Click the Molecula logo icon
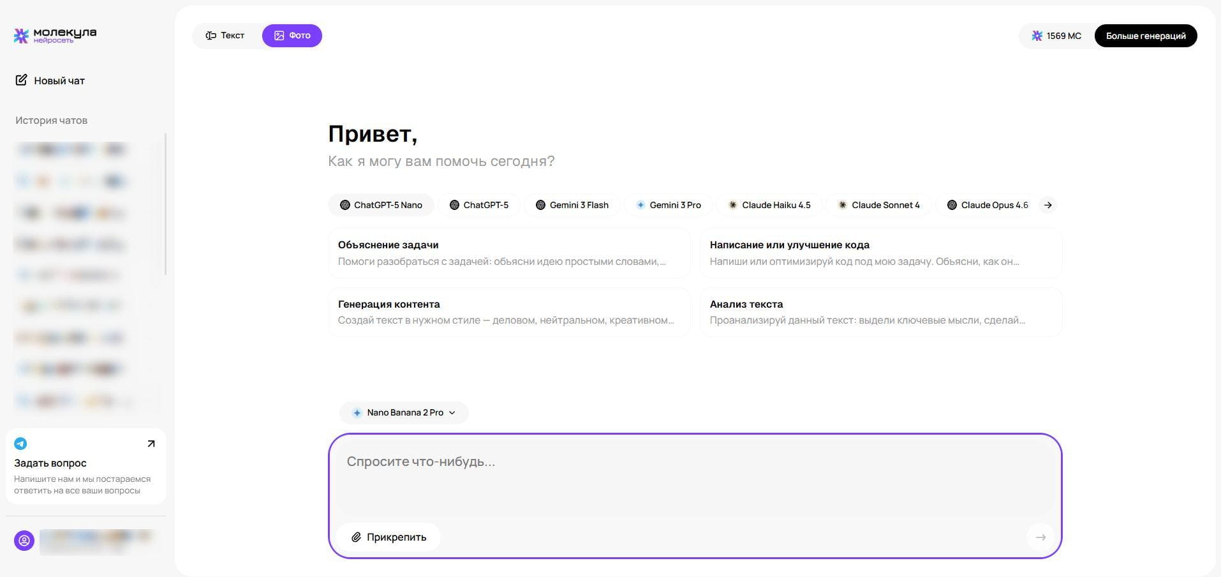The height and width of the screenshot is (577, 1221). click(x=21, y=36)
